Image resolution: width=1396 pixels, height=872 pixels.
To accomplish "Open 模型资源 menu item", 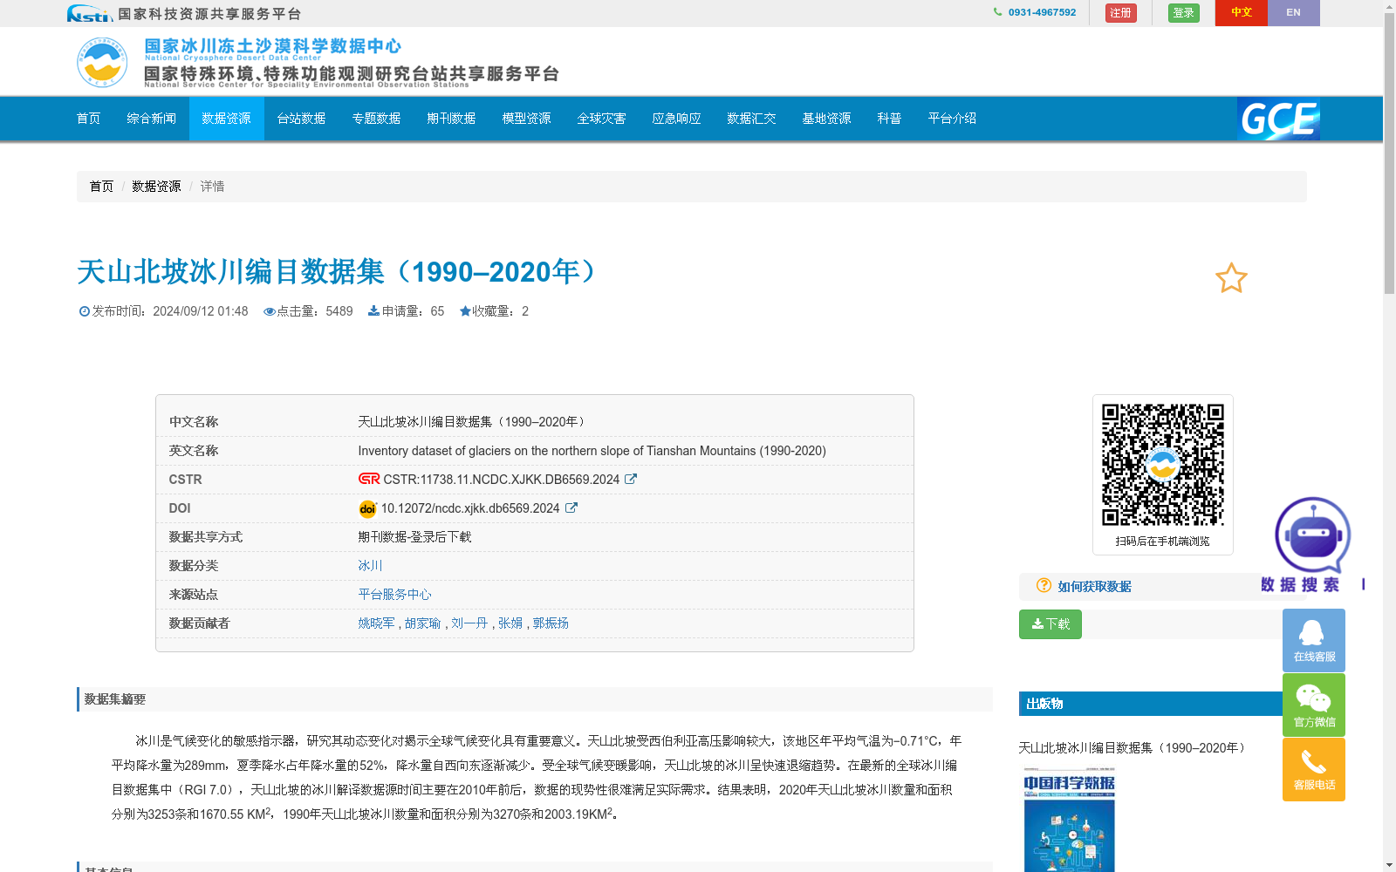I will [x=527, y=119].
